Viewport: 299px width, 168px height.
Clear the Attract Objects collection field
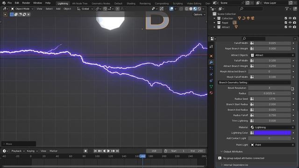coord(293,55)
